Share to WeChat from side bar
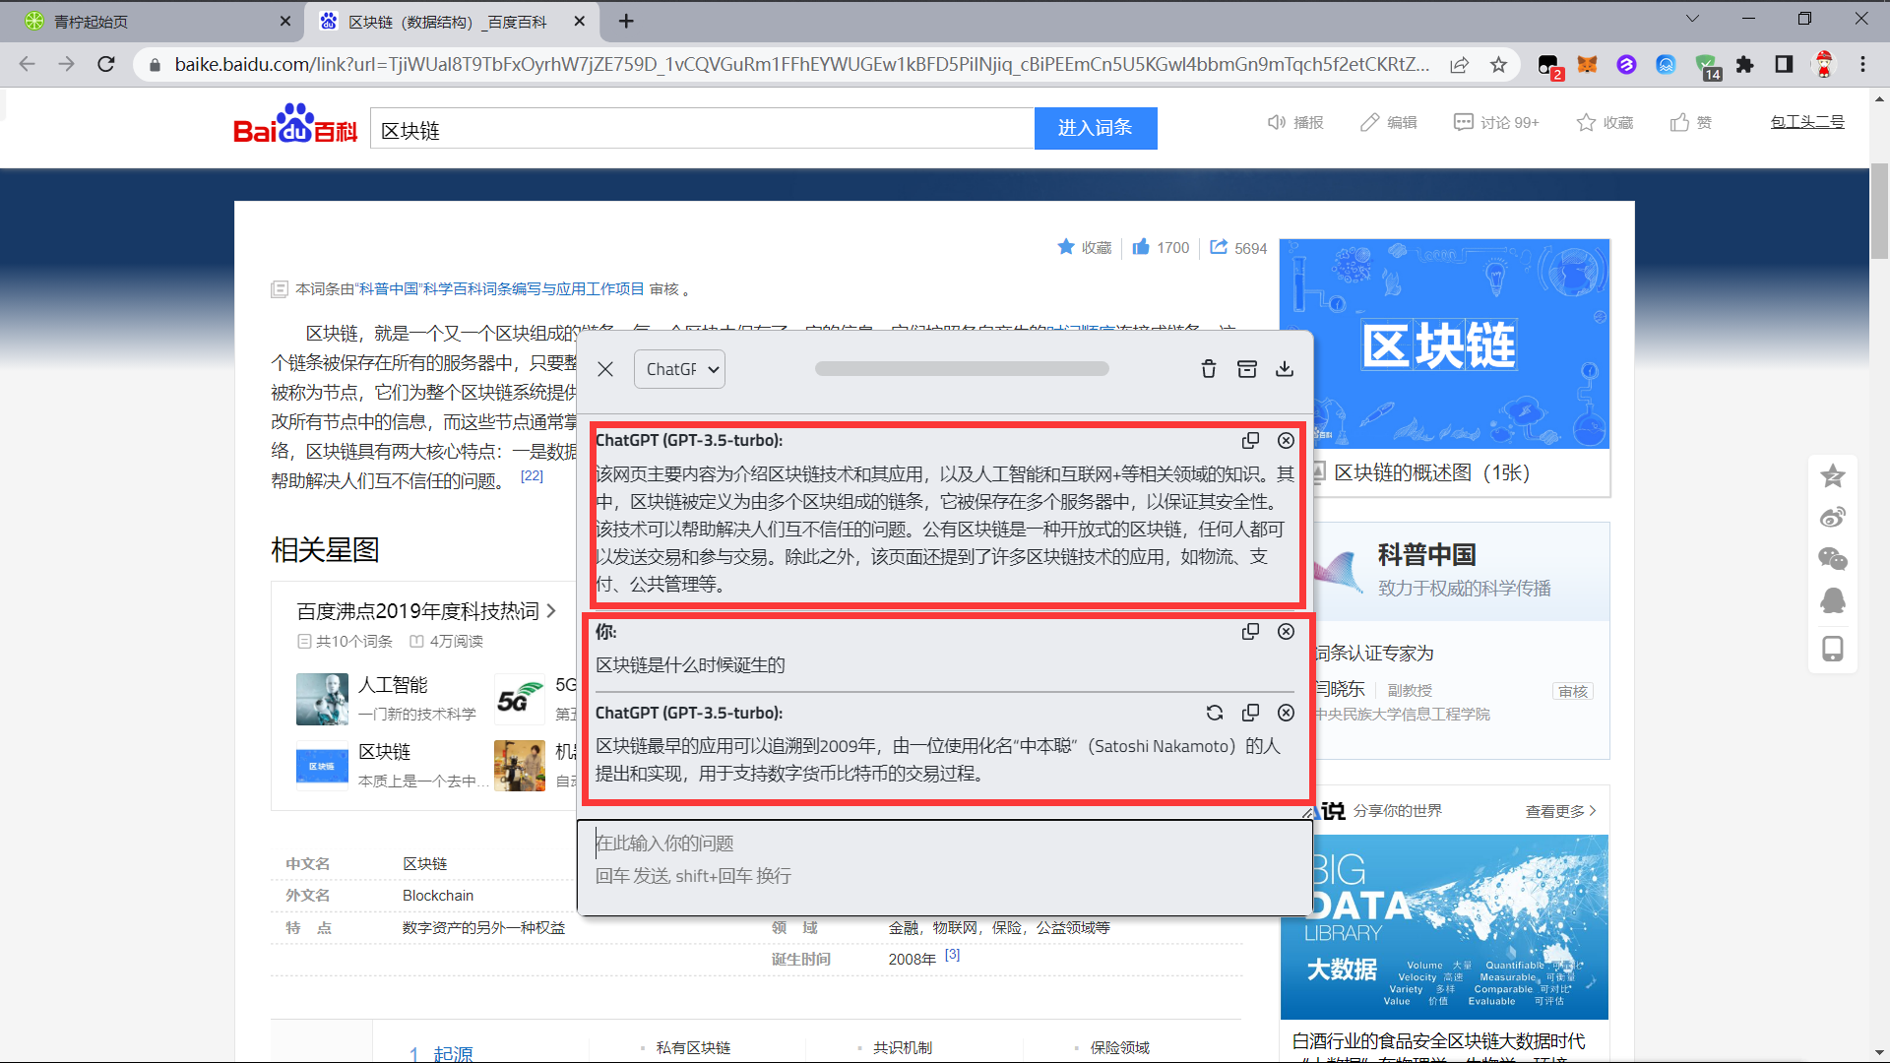The width and height of the screenshot is (1890, 1063). [1833, 559]
